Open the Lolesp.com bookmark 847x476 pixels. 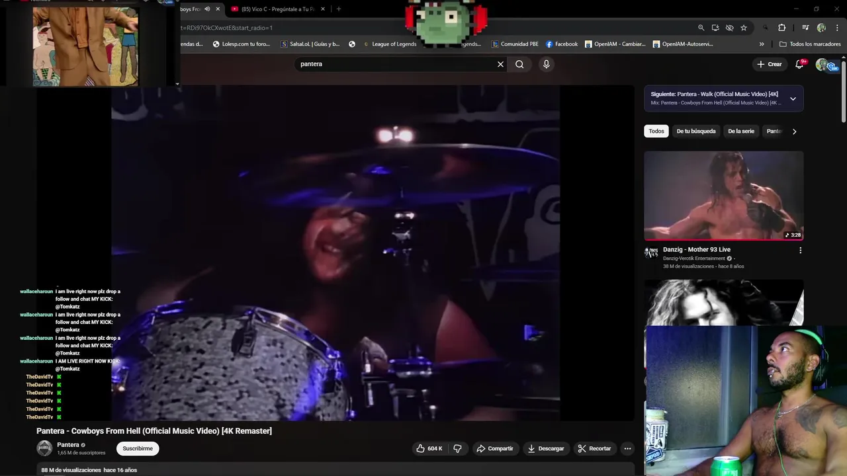[241, 44]
